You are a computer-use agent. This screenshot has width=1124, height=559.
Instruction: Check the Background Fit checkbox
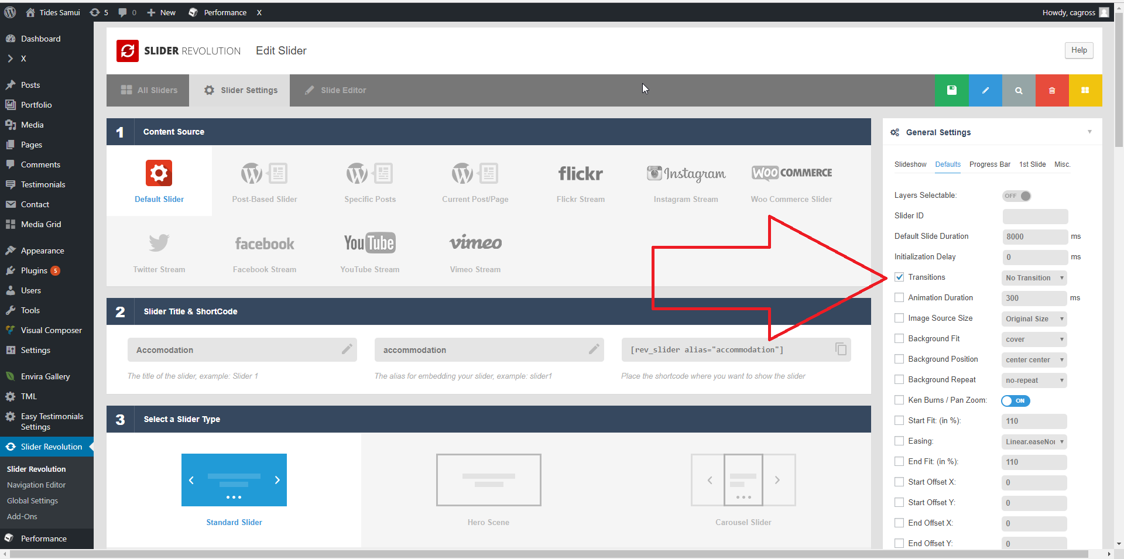click(899, 338)
